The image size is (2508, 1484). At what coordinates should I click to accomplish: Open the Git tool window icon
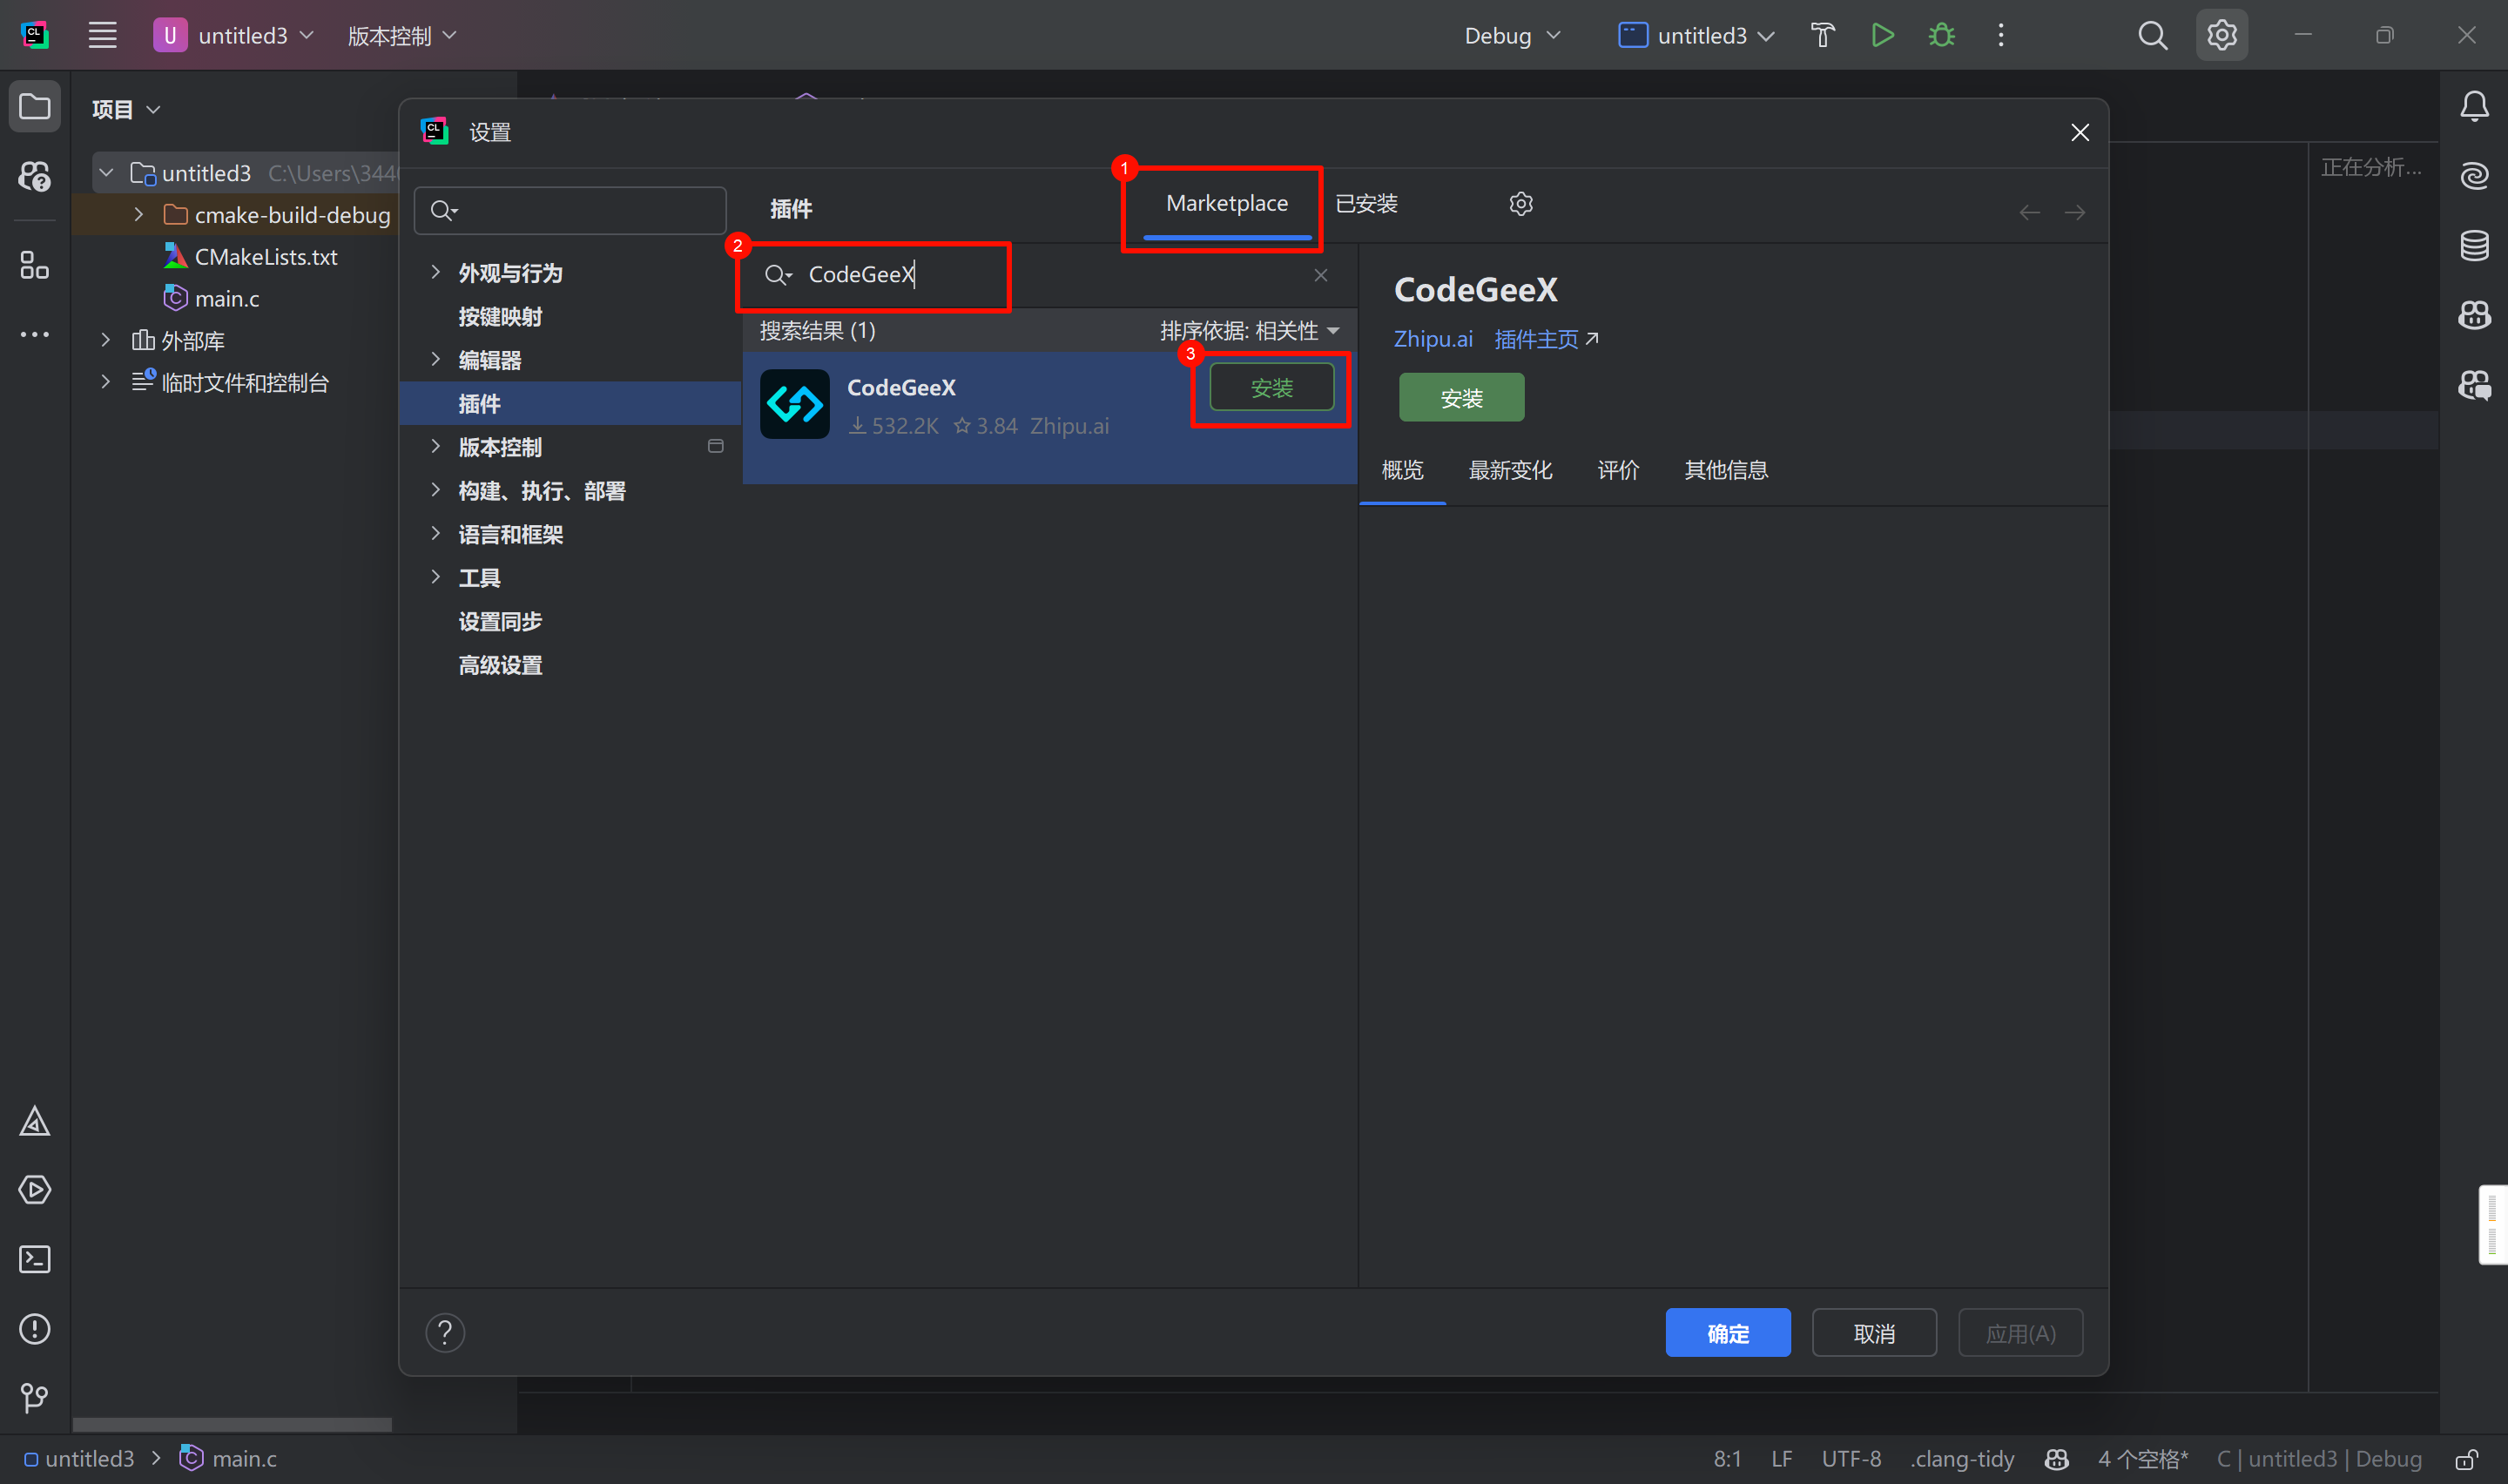click(35, 1398)
